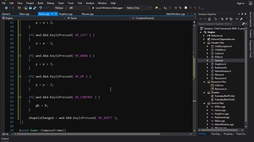
Task: Click the comment-out lines toolbar icon
Action: pyautogui.click(x=175, y=8)
